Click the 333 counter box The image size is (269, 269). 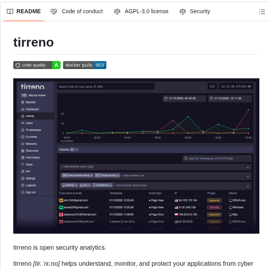[x=212, y=86]
